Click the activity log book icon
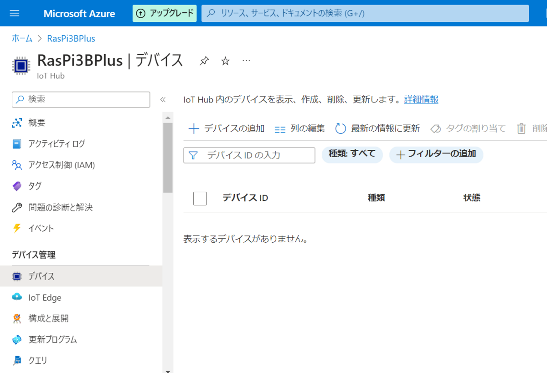Image resolution: width=547 pixels, height=373 pixels. (x=17, y=144)
